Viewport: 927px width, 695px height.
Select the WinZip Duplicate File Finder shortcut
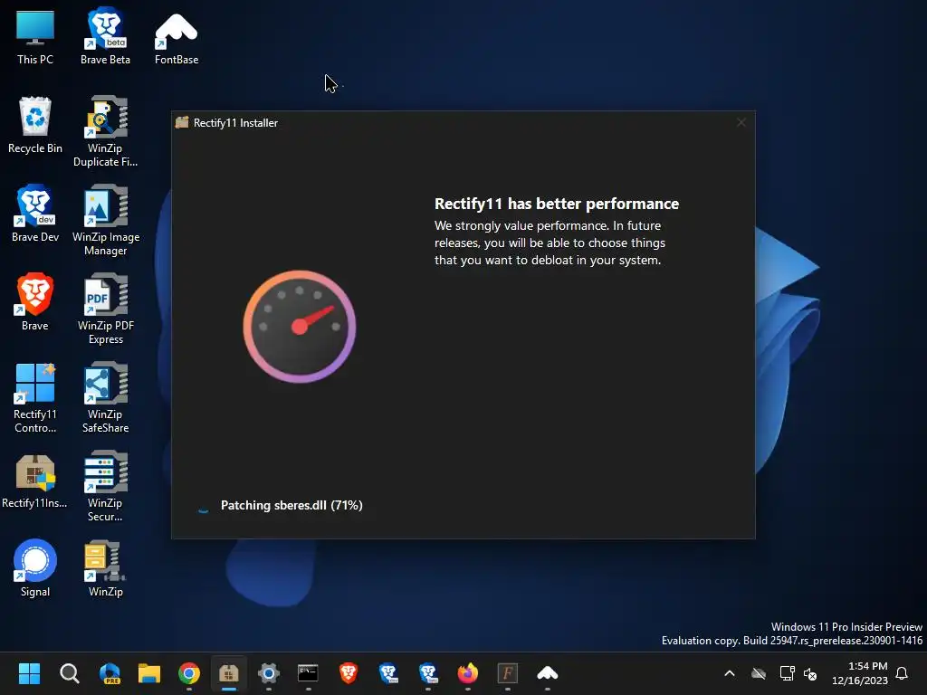point(105,131)
